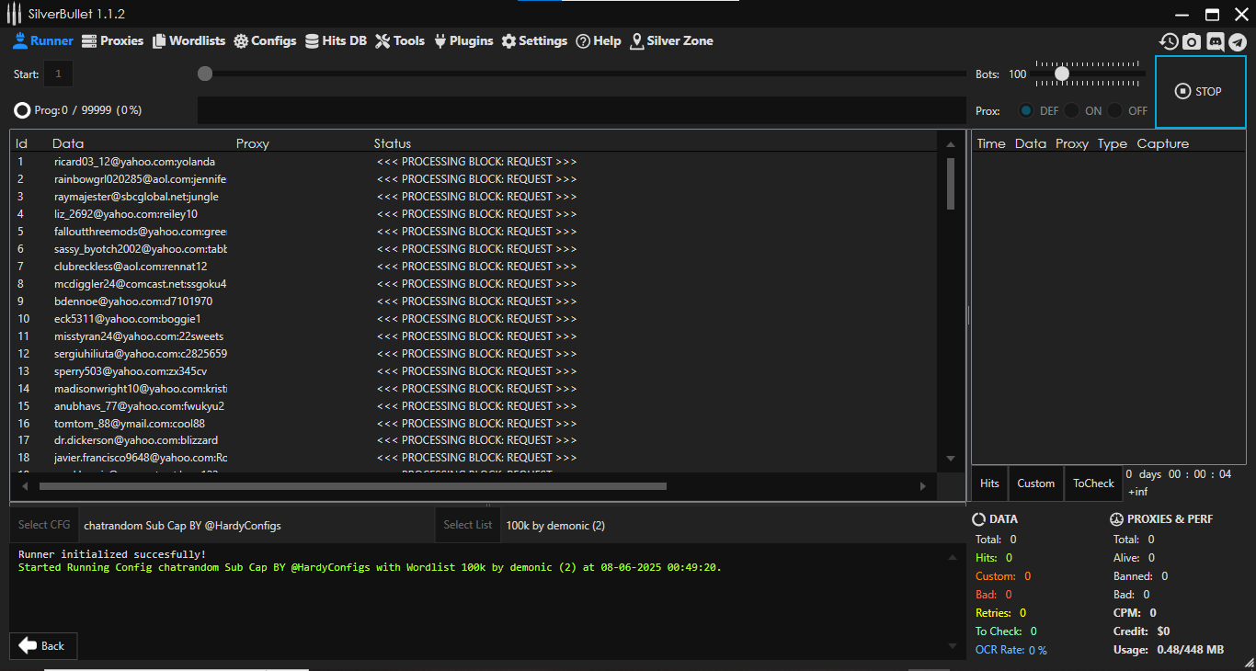Click the Status cell in row Id 10
This screenshot has width=1256, height=671.
(476, 319)
